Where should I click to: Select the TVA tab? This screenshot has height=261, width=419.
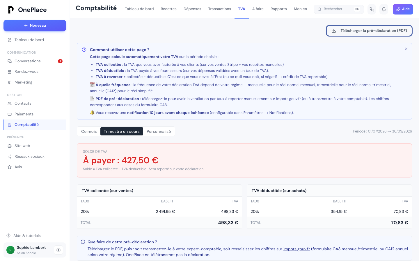point(242,9)
